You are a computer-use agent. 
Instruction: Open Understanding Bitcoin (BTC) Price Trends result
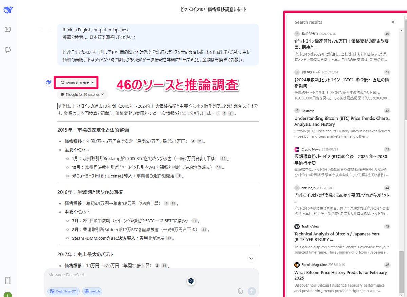coord(342,121)
